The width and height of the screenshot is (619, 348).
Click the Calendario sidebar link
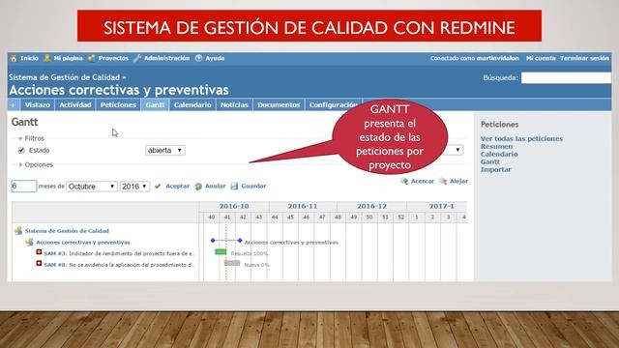(x=499, y=155)
